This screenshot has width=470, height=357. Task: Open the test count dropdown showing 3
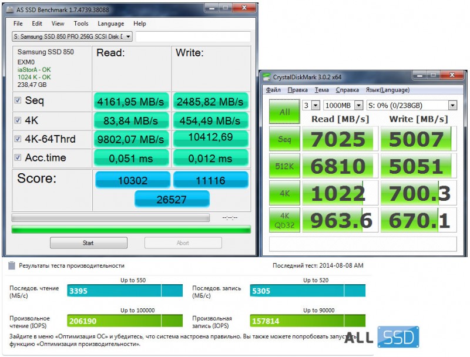point(311,105)
